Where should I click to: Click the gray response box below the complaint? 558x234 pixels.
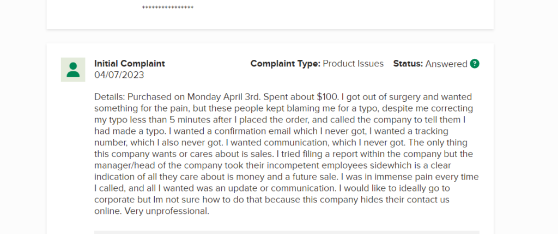[x=287, y=232]
